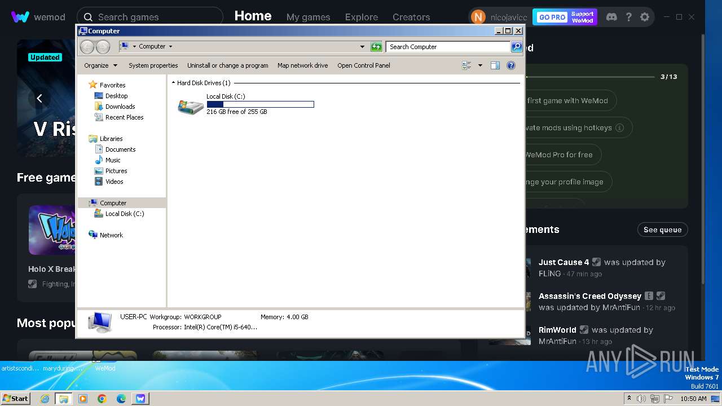This screenshot has width=722, height=406.
Task: Switch to WeMod Home tab
Action: pos(253,16)
